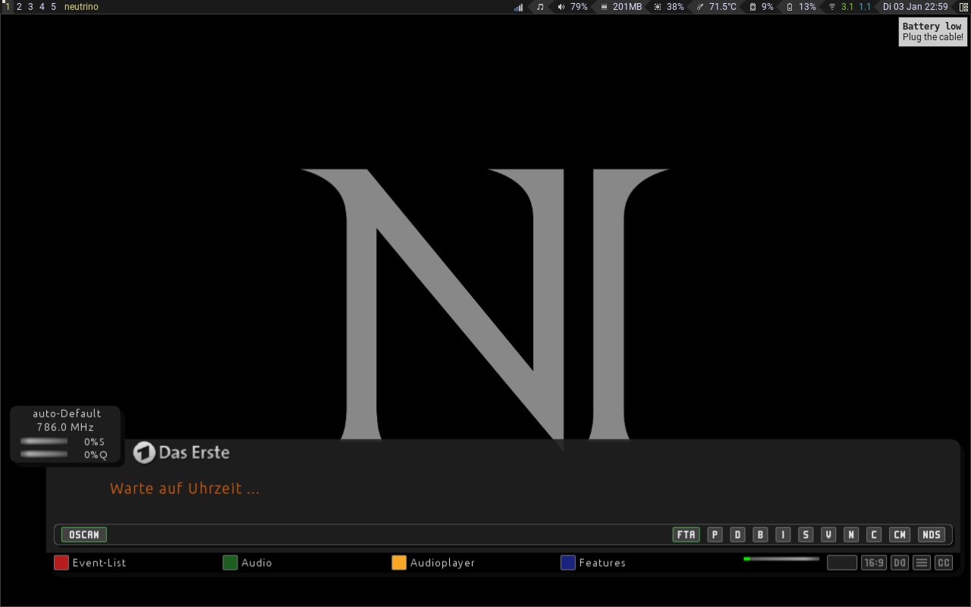Viewport: 971px width, 607px height.
Task: Switch to workspace 5
Action: coord(53,7)
